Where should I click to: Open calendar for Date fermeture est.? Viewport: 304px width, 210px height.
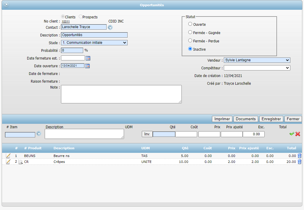coord(88,58)
